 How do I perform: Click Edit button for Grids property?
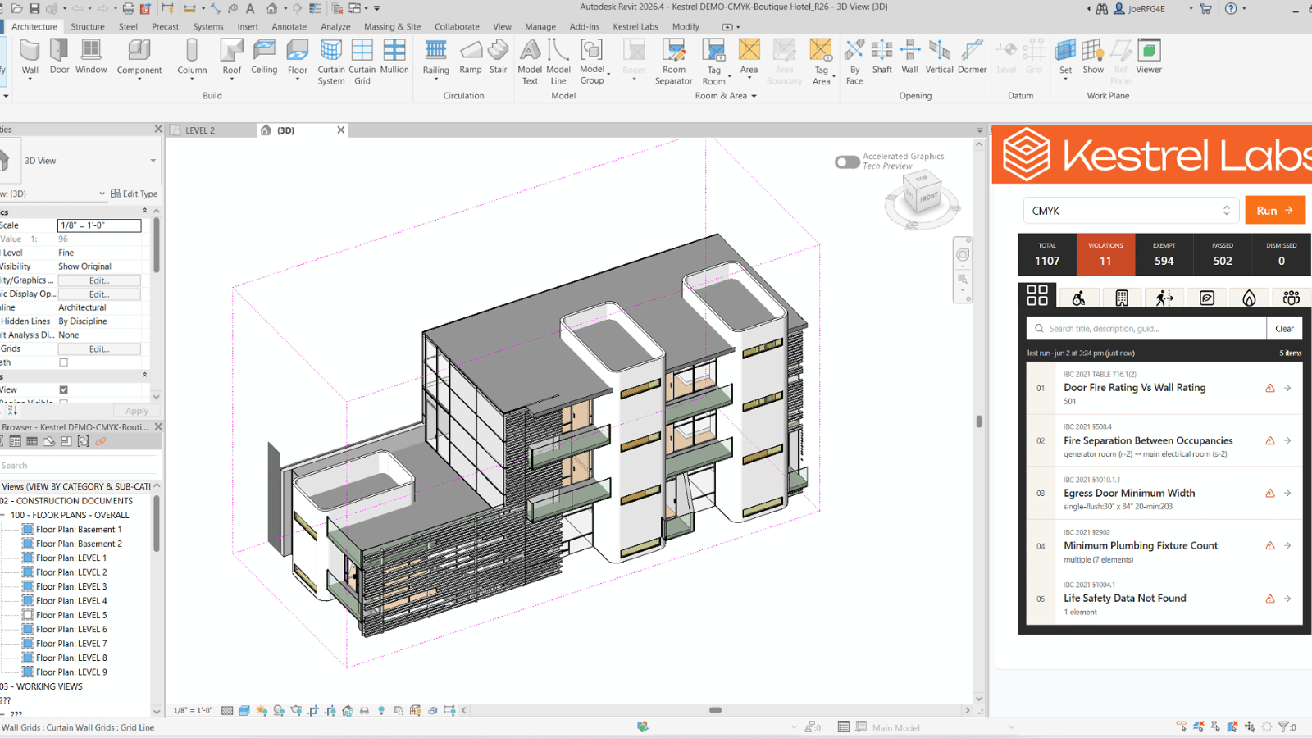click(99, 349)
